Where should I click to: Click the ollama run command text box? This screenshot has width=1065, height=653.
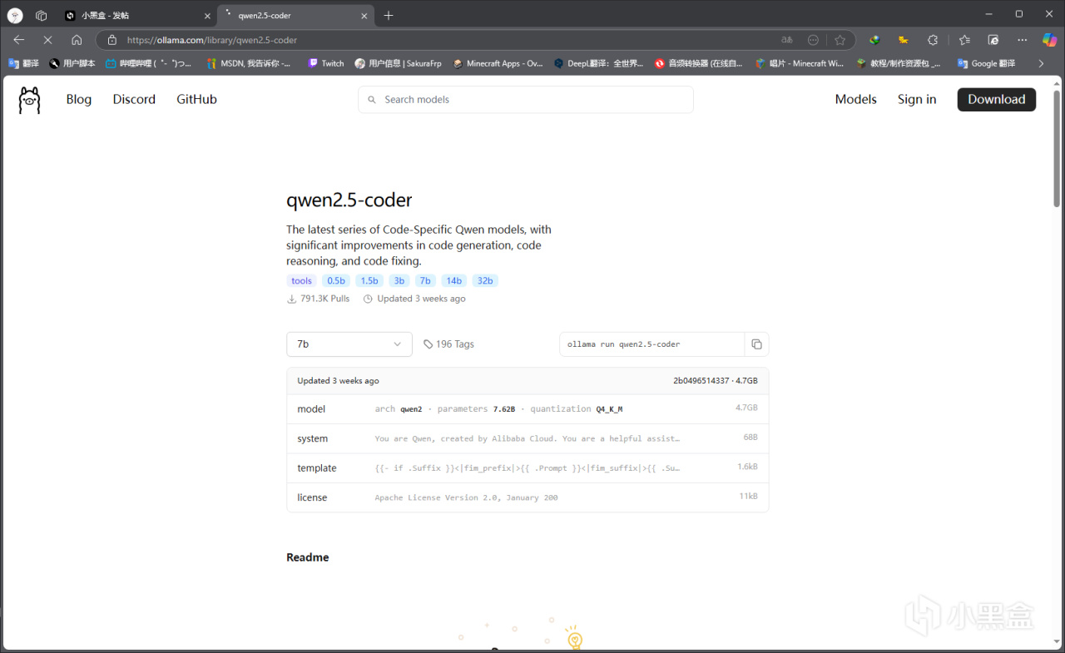[x=651, y=344]
